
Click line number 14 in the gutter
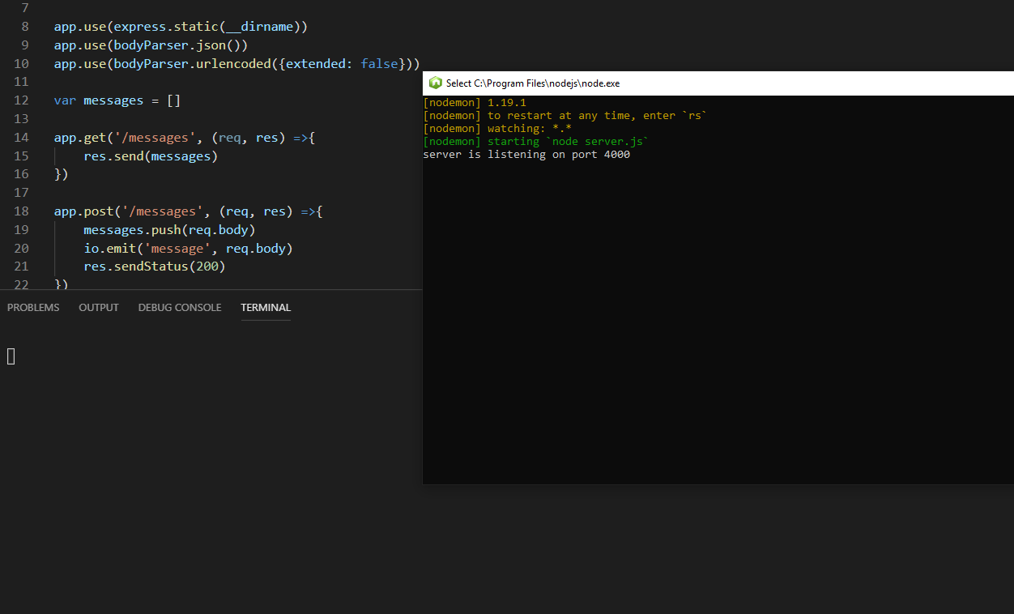[21, 137]
